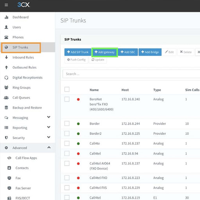Click the red status dot for BeroNet
This screenshot has height=200, width=200.
tap(78, 100)
